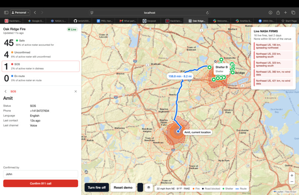Select the Safe count row
Screen dimensions: 299x195
(x=40, y=42)
